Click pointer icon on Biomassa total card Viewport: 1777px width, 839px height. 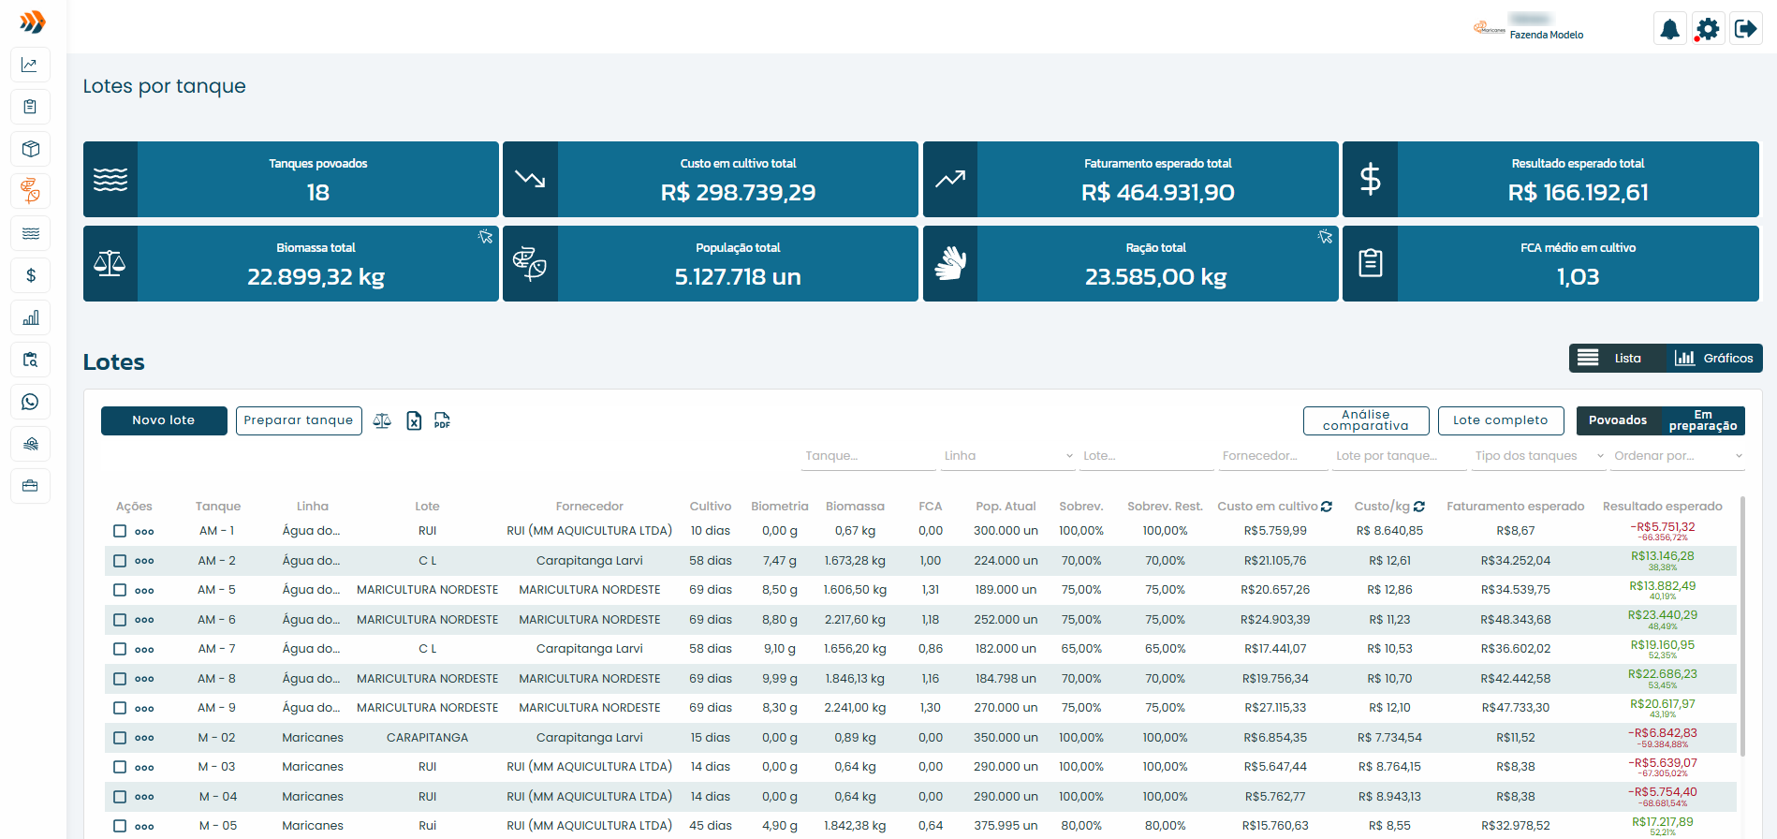(x=485, y=237)
